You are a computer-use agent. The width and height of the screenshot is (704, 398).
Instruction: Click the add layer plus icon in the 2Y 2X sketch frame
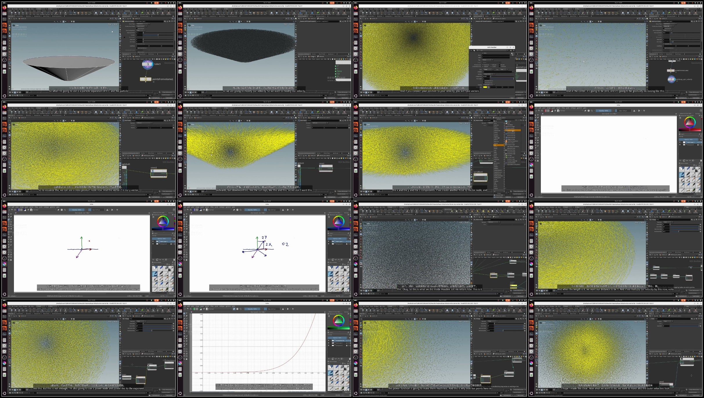tap(329, 259)
